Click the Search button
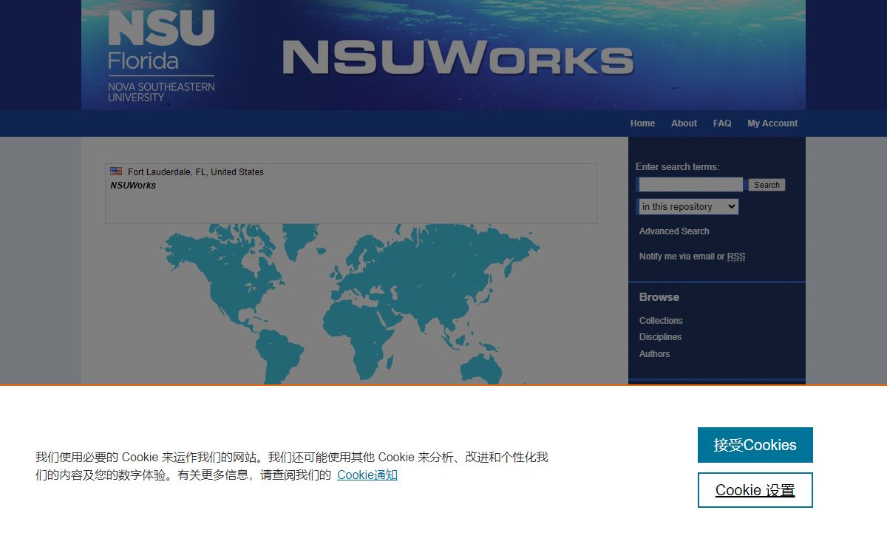This screenshot has height=547, width=887. (767, 185)
